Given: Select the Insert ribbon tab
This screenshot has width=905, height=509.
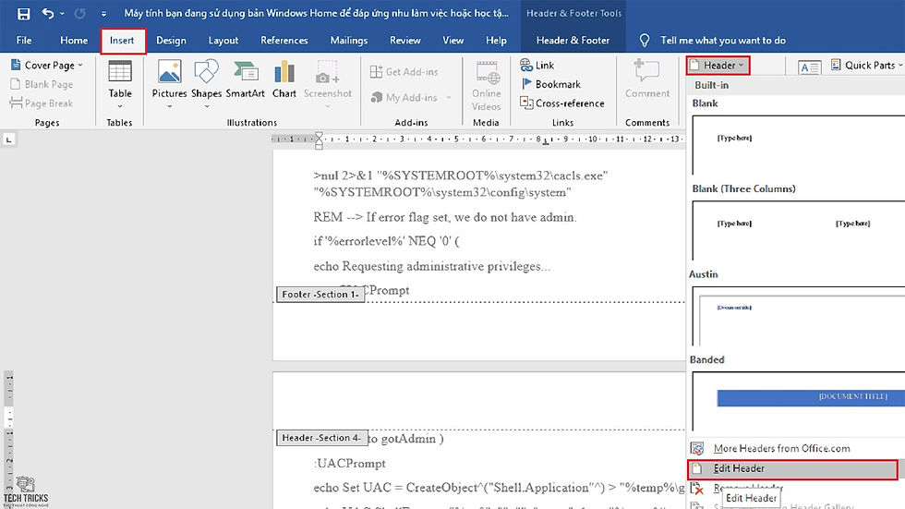Looking at the screenshot, I should 122,41.
